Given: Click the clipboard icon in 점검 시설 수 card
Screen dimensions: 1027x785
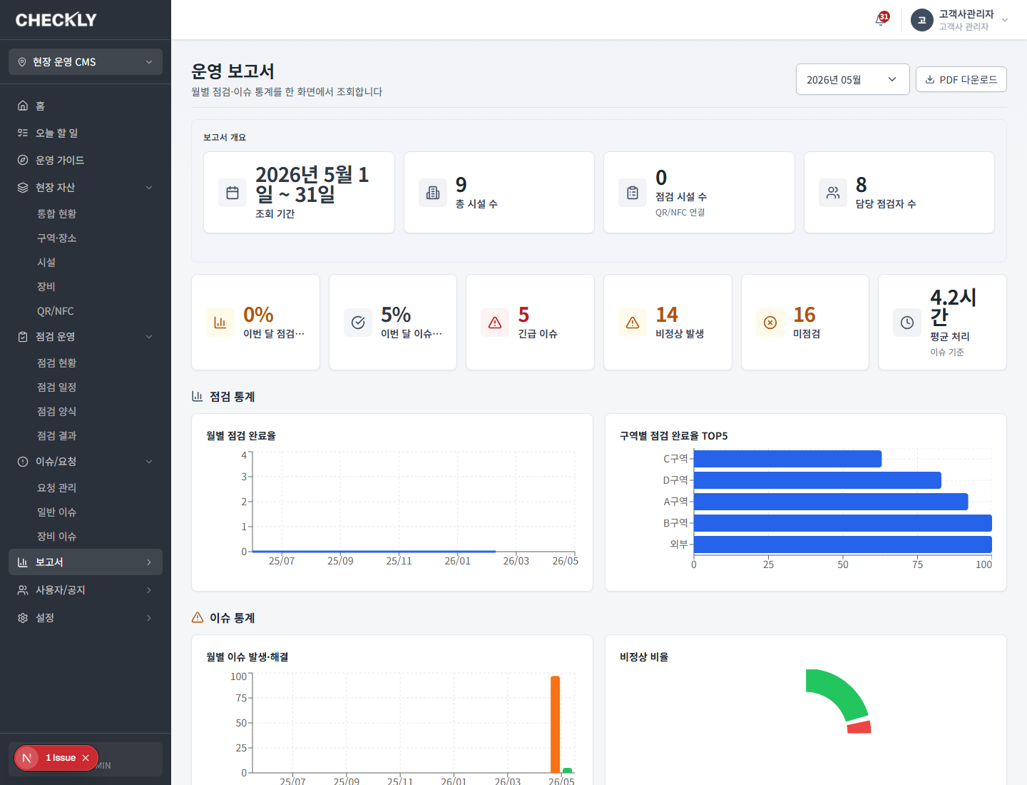Looking at the screenshot, I should point(633,193).
